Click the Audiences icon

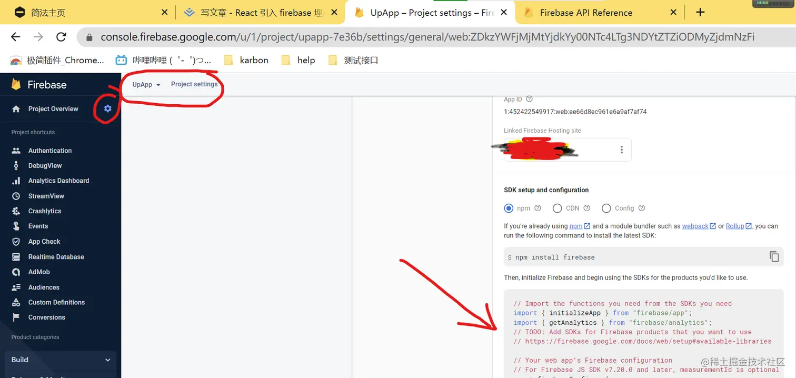[16, 287]
